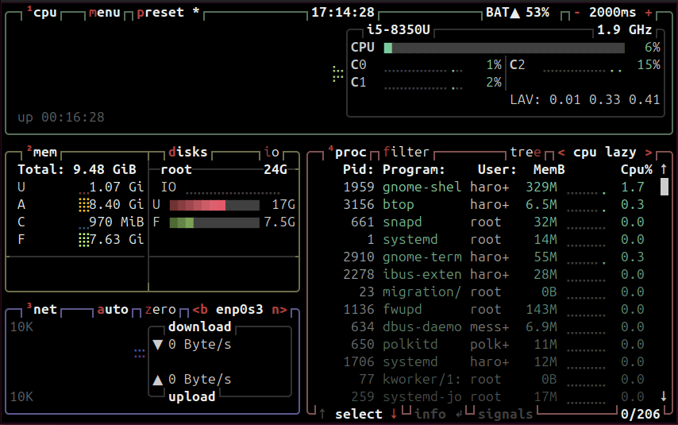Select the systemd process with pid 1
This screenshot has height=425, width=678.
(493, 239)
